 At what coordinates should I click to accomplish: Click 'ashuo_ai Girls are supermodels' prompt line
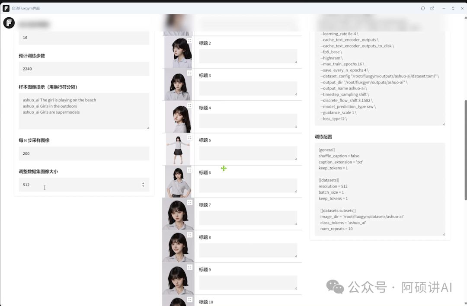(51, 112)
